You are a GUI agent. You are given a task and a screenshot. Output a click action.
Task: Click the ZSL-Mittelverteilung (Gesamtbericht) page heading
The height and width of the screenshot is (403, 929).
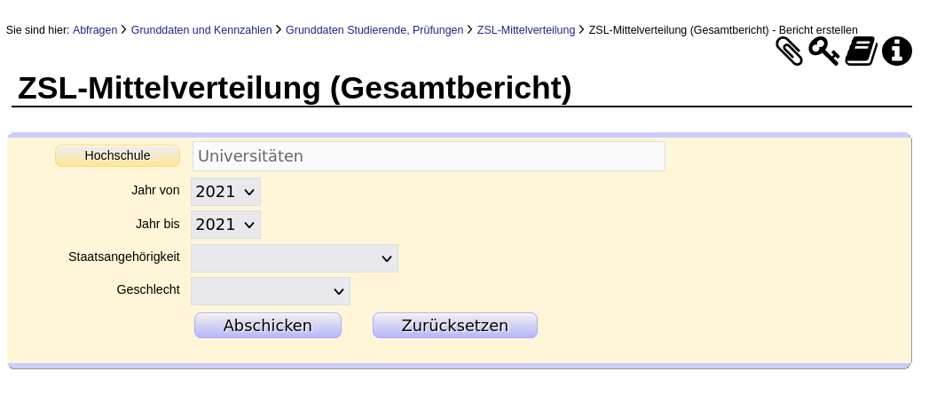pyautogui.click(x=295, y=88)
